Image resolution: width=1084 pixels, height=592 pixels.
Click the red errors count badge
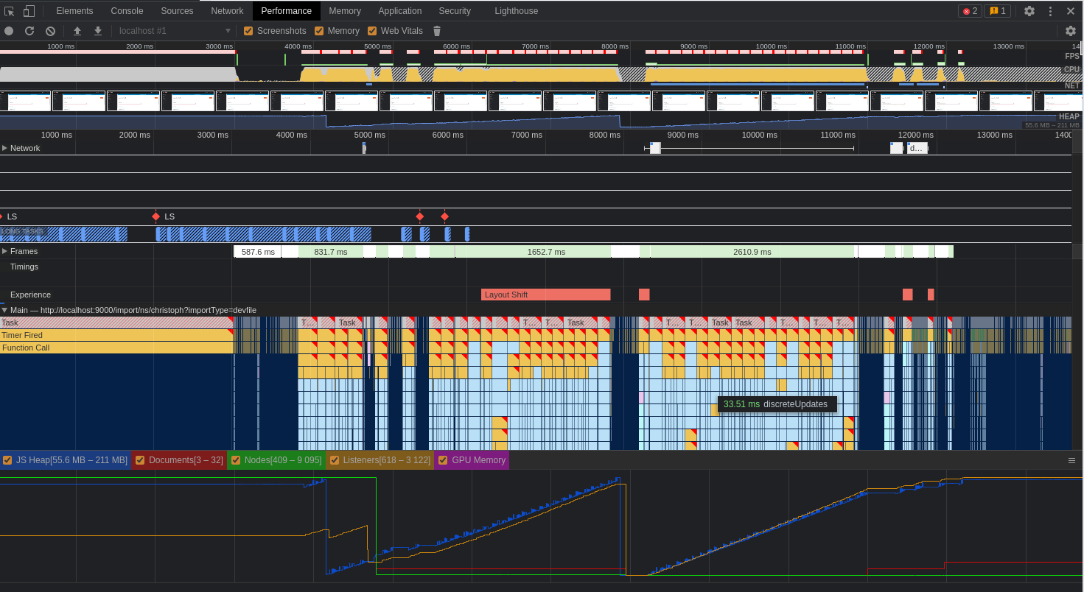(970, 11)
